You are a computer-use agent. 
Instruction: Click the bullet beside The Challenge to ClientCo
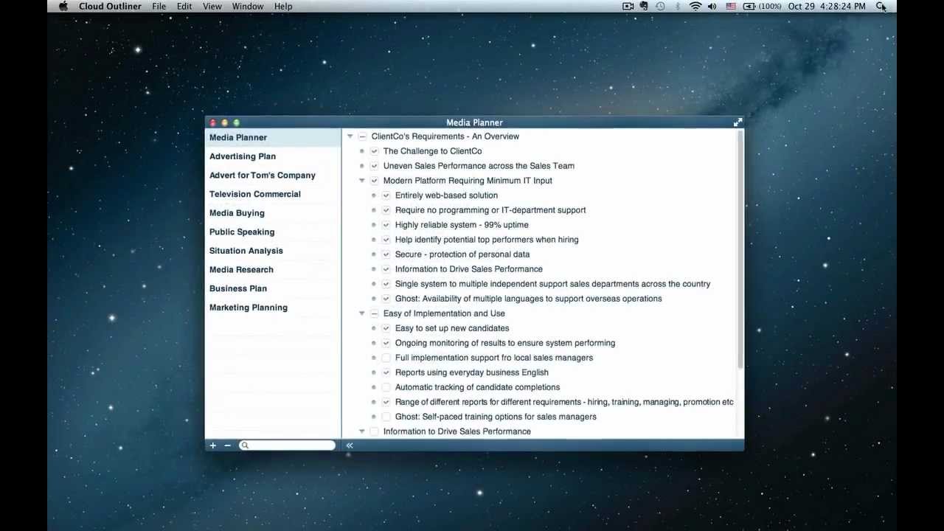tap(362, 151)
